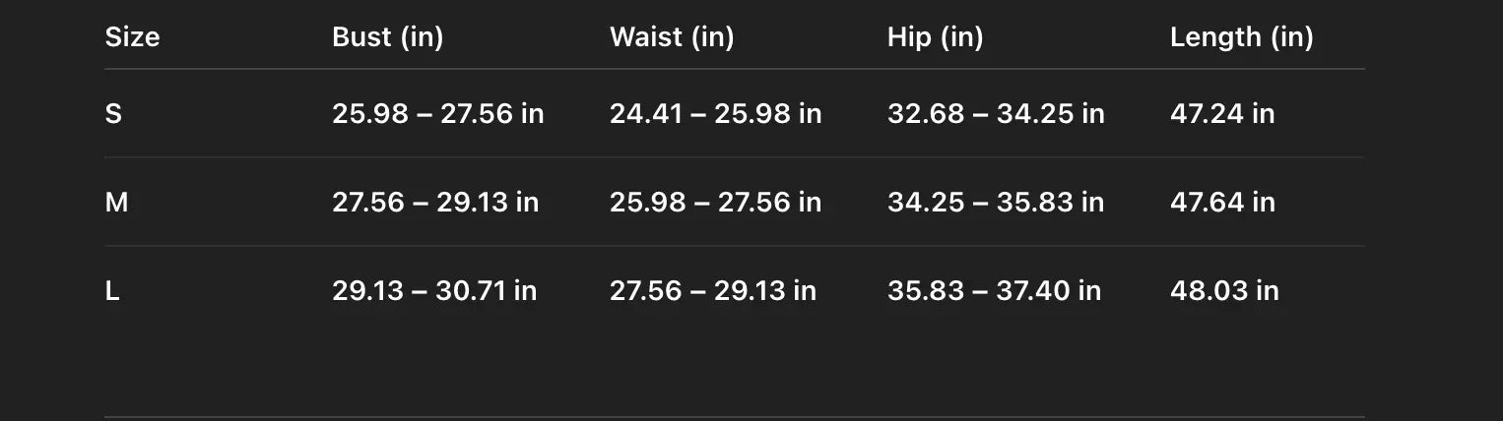The width and height of the screenshot is (1503, 421).
Task: Select the L size row label
Action: tap(112, 291)
